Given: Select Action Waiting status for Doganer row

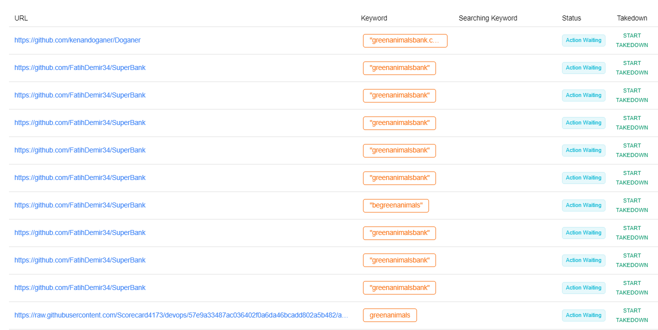Looking at the screenshot, I should tap(583, 40).
